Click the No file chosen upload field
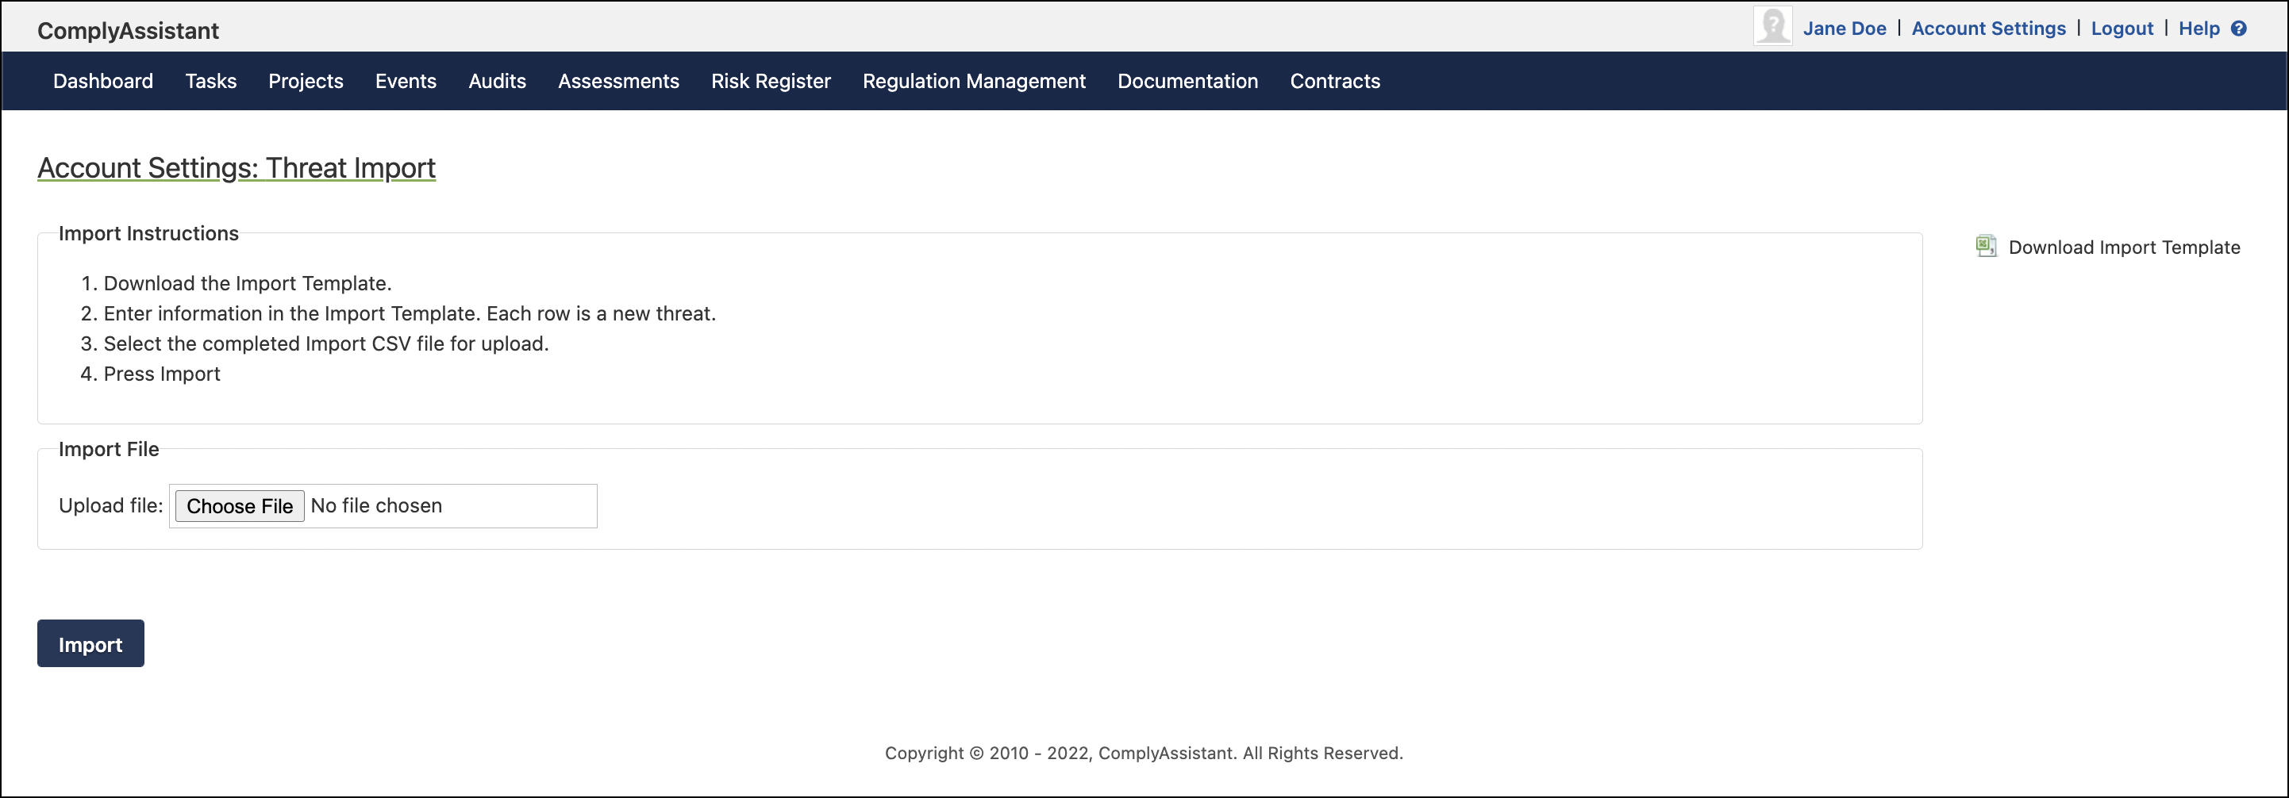2289x798 pixels. coord(383,506)
